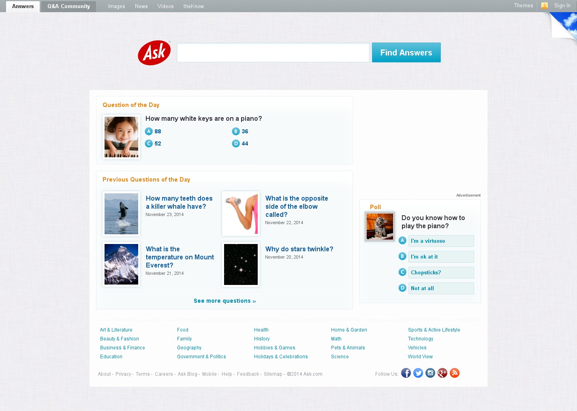577x411 pixels.
Task: Open World View category
Action: [420, 357]
